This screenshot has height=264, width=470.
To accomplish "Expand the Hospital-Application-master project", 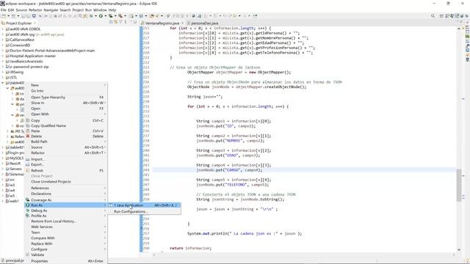I will (x=3, y=56).
